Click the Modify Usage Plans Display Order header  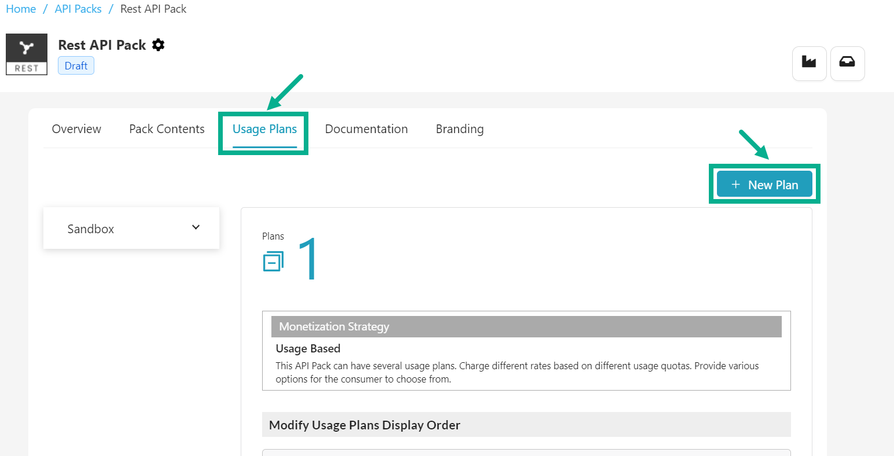[x=526, y=425]
